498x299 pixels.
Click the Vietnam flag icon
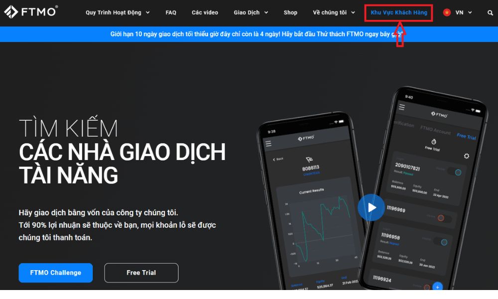(447, 12)
